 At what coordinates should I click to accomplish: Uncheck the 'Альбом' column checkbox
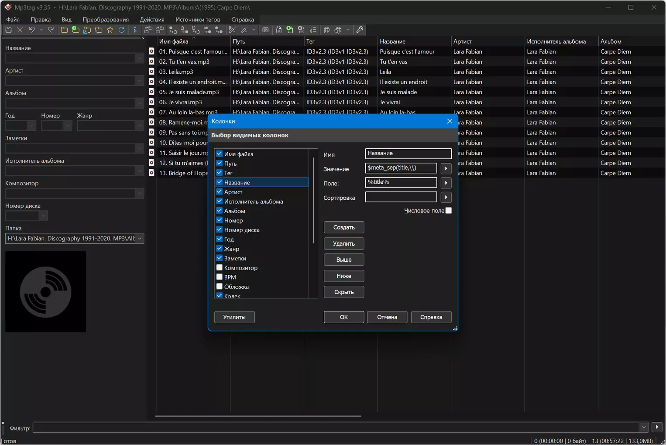tap(220, 211)
